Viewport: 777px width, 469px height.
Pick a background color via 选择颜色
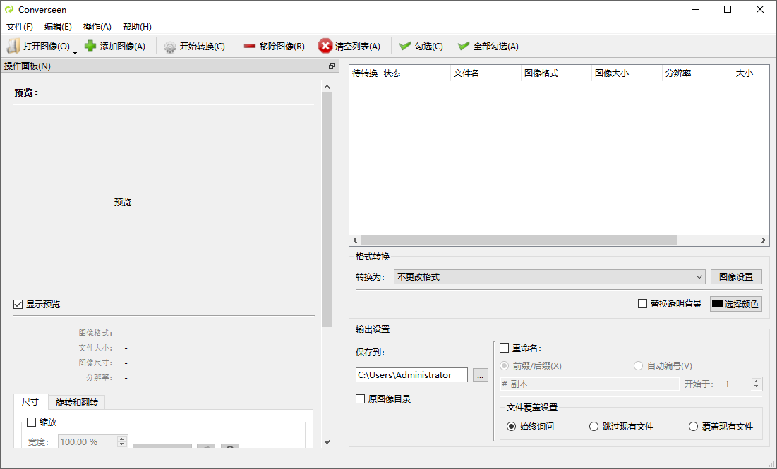tap(736, 303)
